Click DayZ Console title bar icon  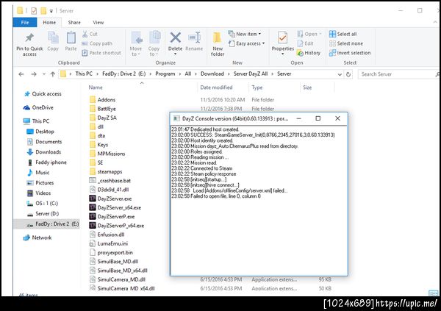click(x=176, y=119)
